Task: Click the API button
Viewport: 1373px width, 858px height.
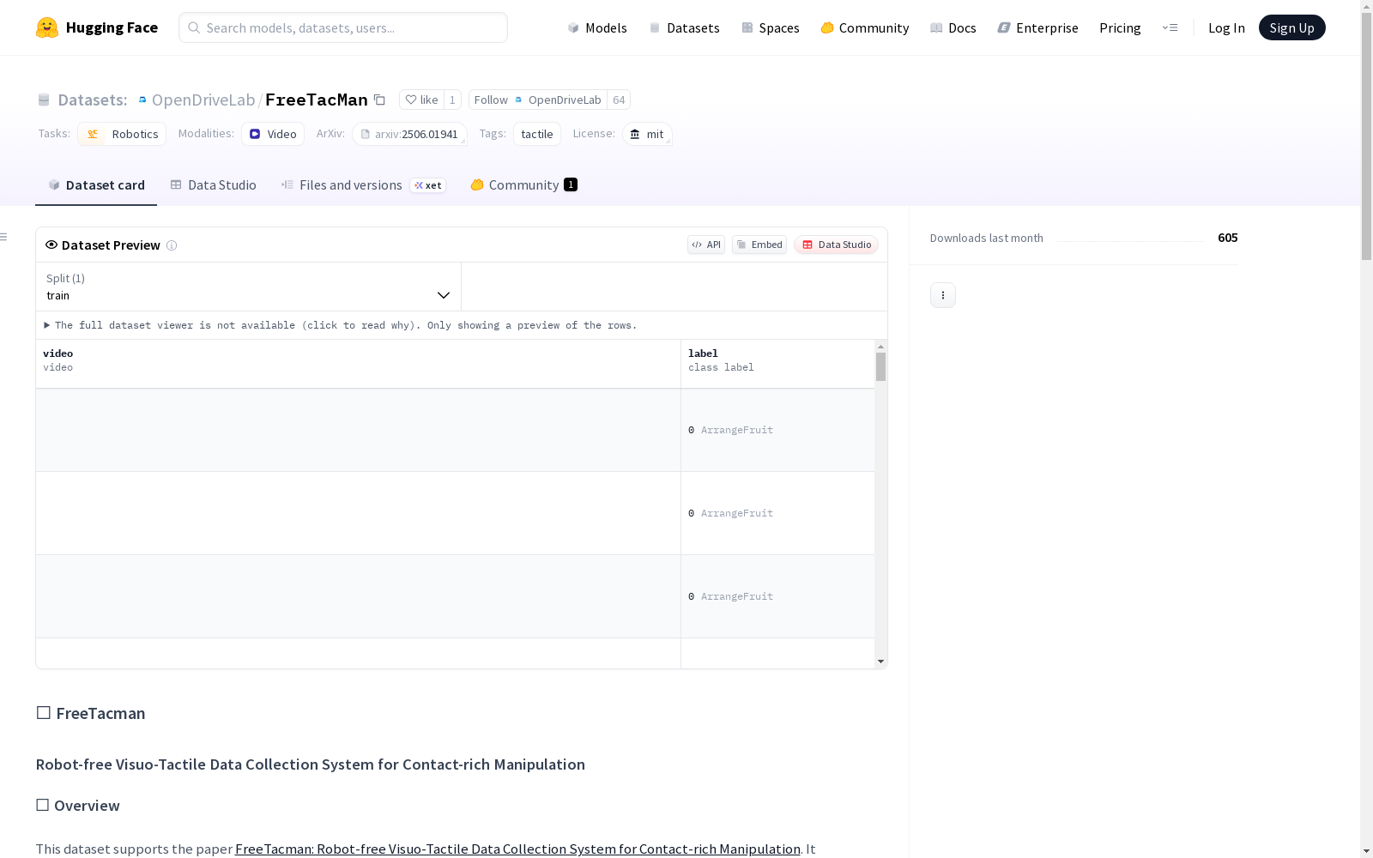Action: [706, 245]
